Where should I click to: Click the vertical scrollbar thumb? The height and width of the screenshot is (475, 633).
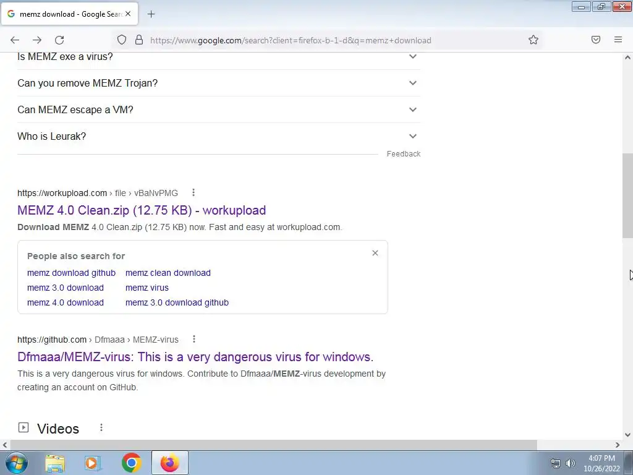pos(627,195)
